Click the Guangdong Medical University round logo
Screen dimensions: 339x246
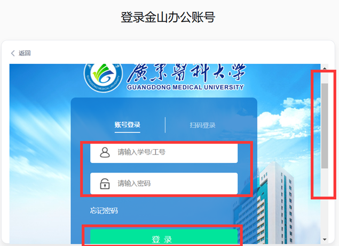tap(104, 77)
